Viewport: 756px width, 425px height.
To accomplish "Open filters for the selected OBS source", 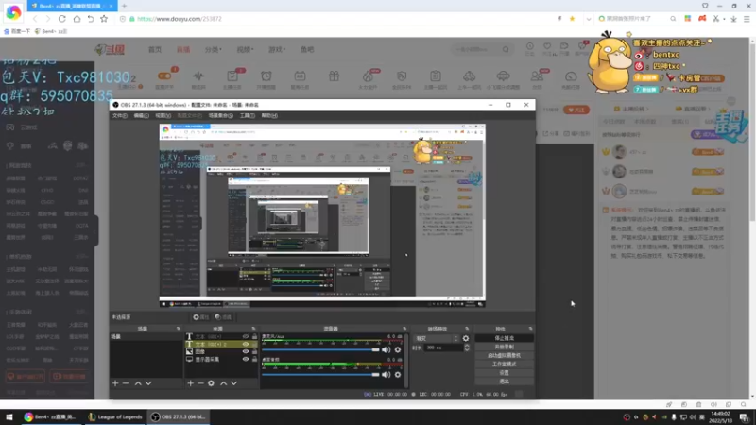I will pos(223,317).
